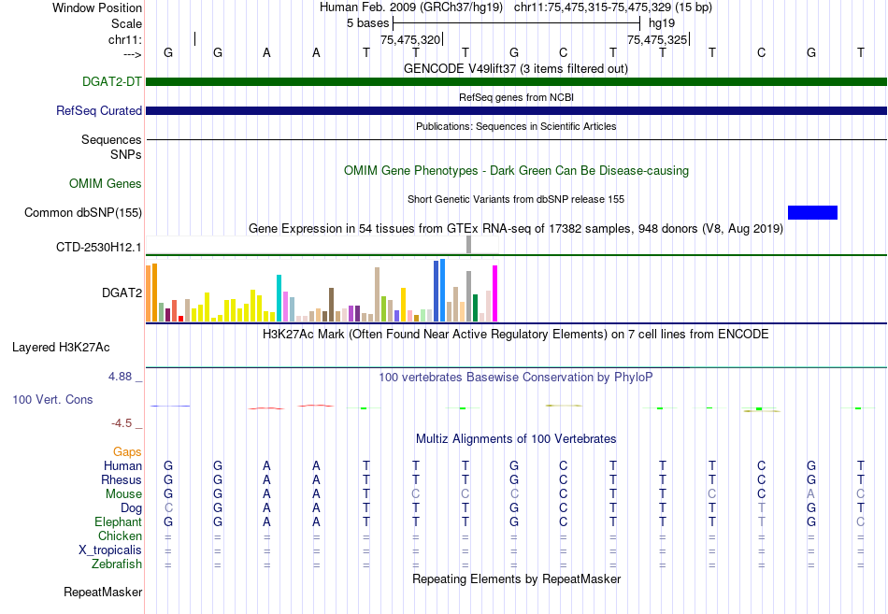Open Common dbSNP(155) track label

82,212
